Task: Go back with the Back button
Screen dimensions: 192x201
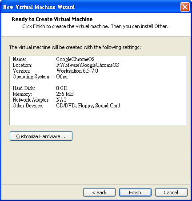Action: [99, 193]
